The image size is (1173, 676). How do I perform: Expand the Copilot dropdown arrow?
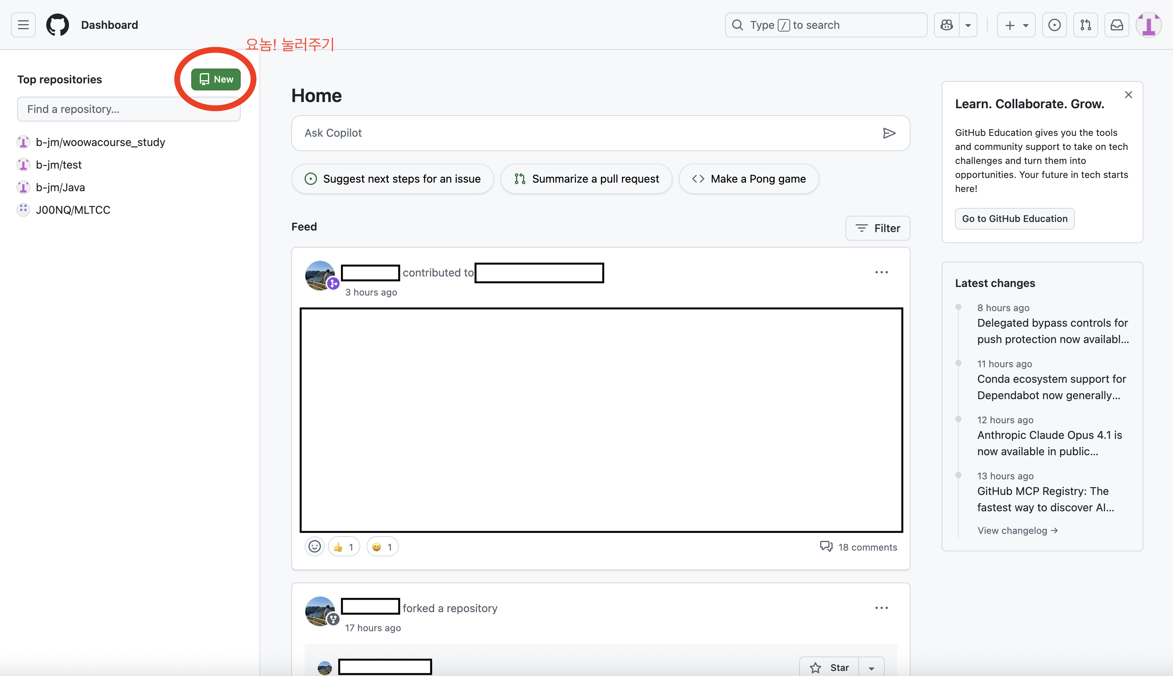click(968, 25)
